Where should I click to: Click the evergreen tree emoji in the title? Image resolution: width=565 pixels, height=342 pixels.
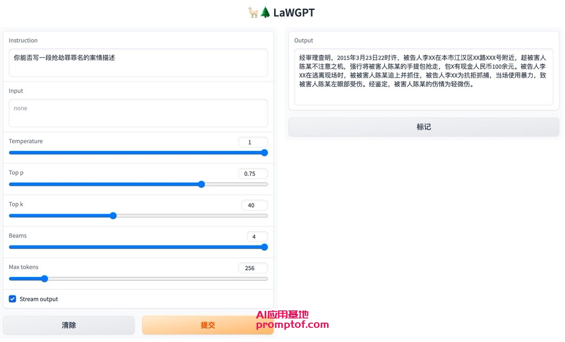coord(265,13)
